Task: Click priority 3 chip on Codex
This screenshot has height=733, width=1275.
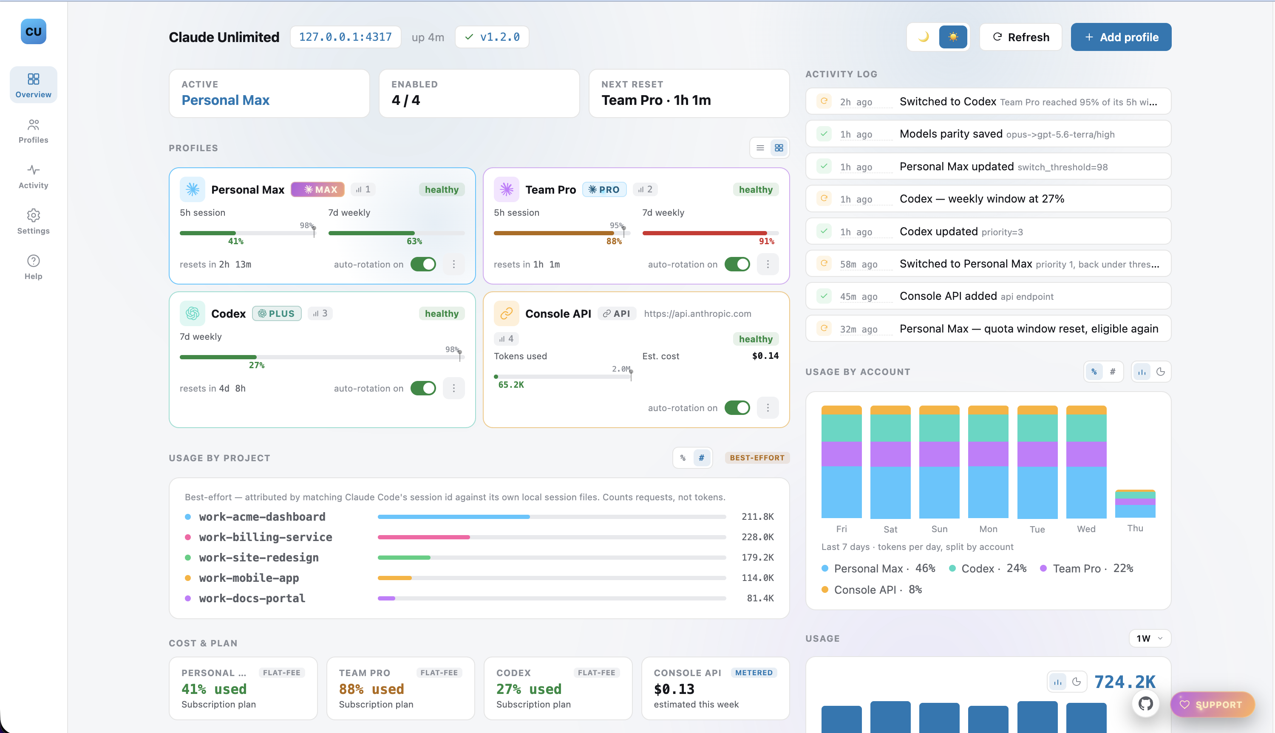Action: pos(320,313)
